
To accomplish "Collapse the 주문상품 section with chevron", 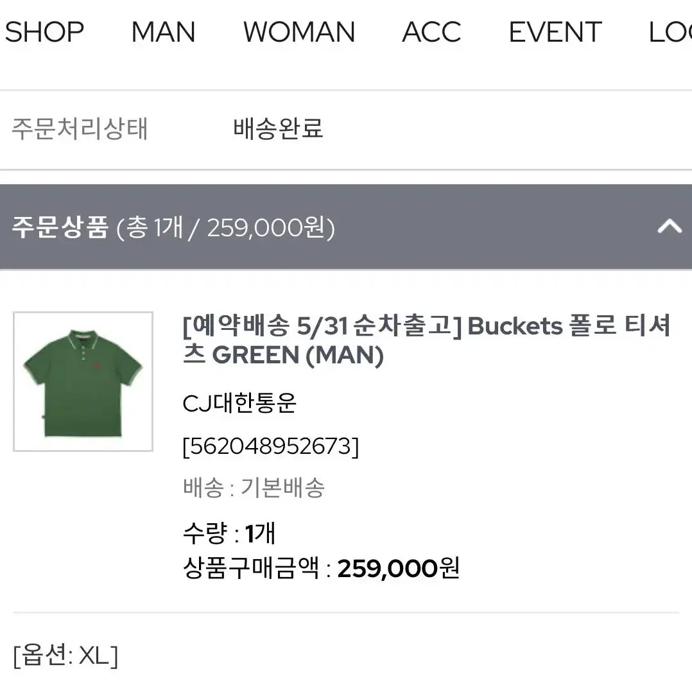I will pos(670,227).
